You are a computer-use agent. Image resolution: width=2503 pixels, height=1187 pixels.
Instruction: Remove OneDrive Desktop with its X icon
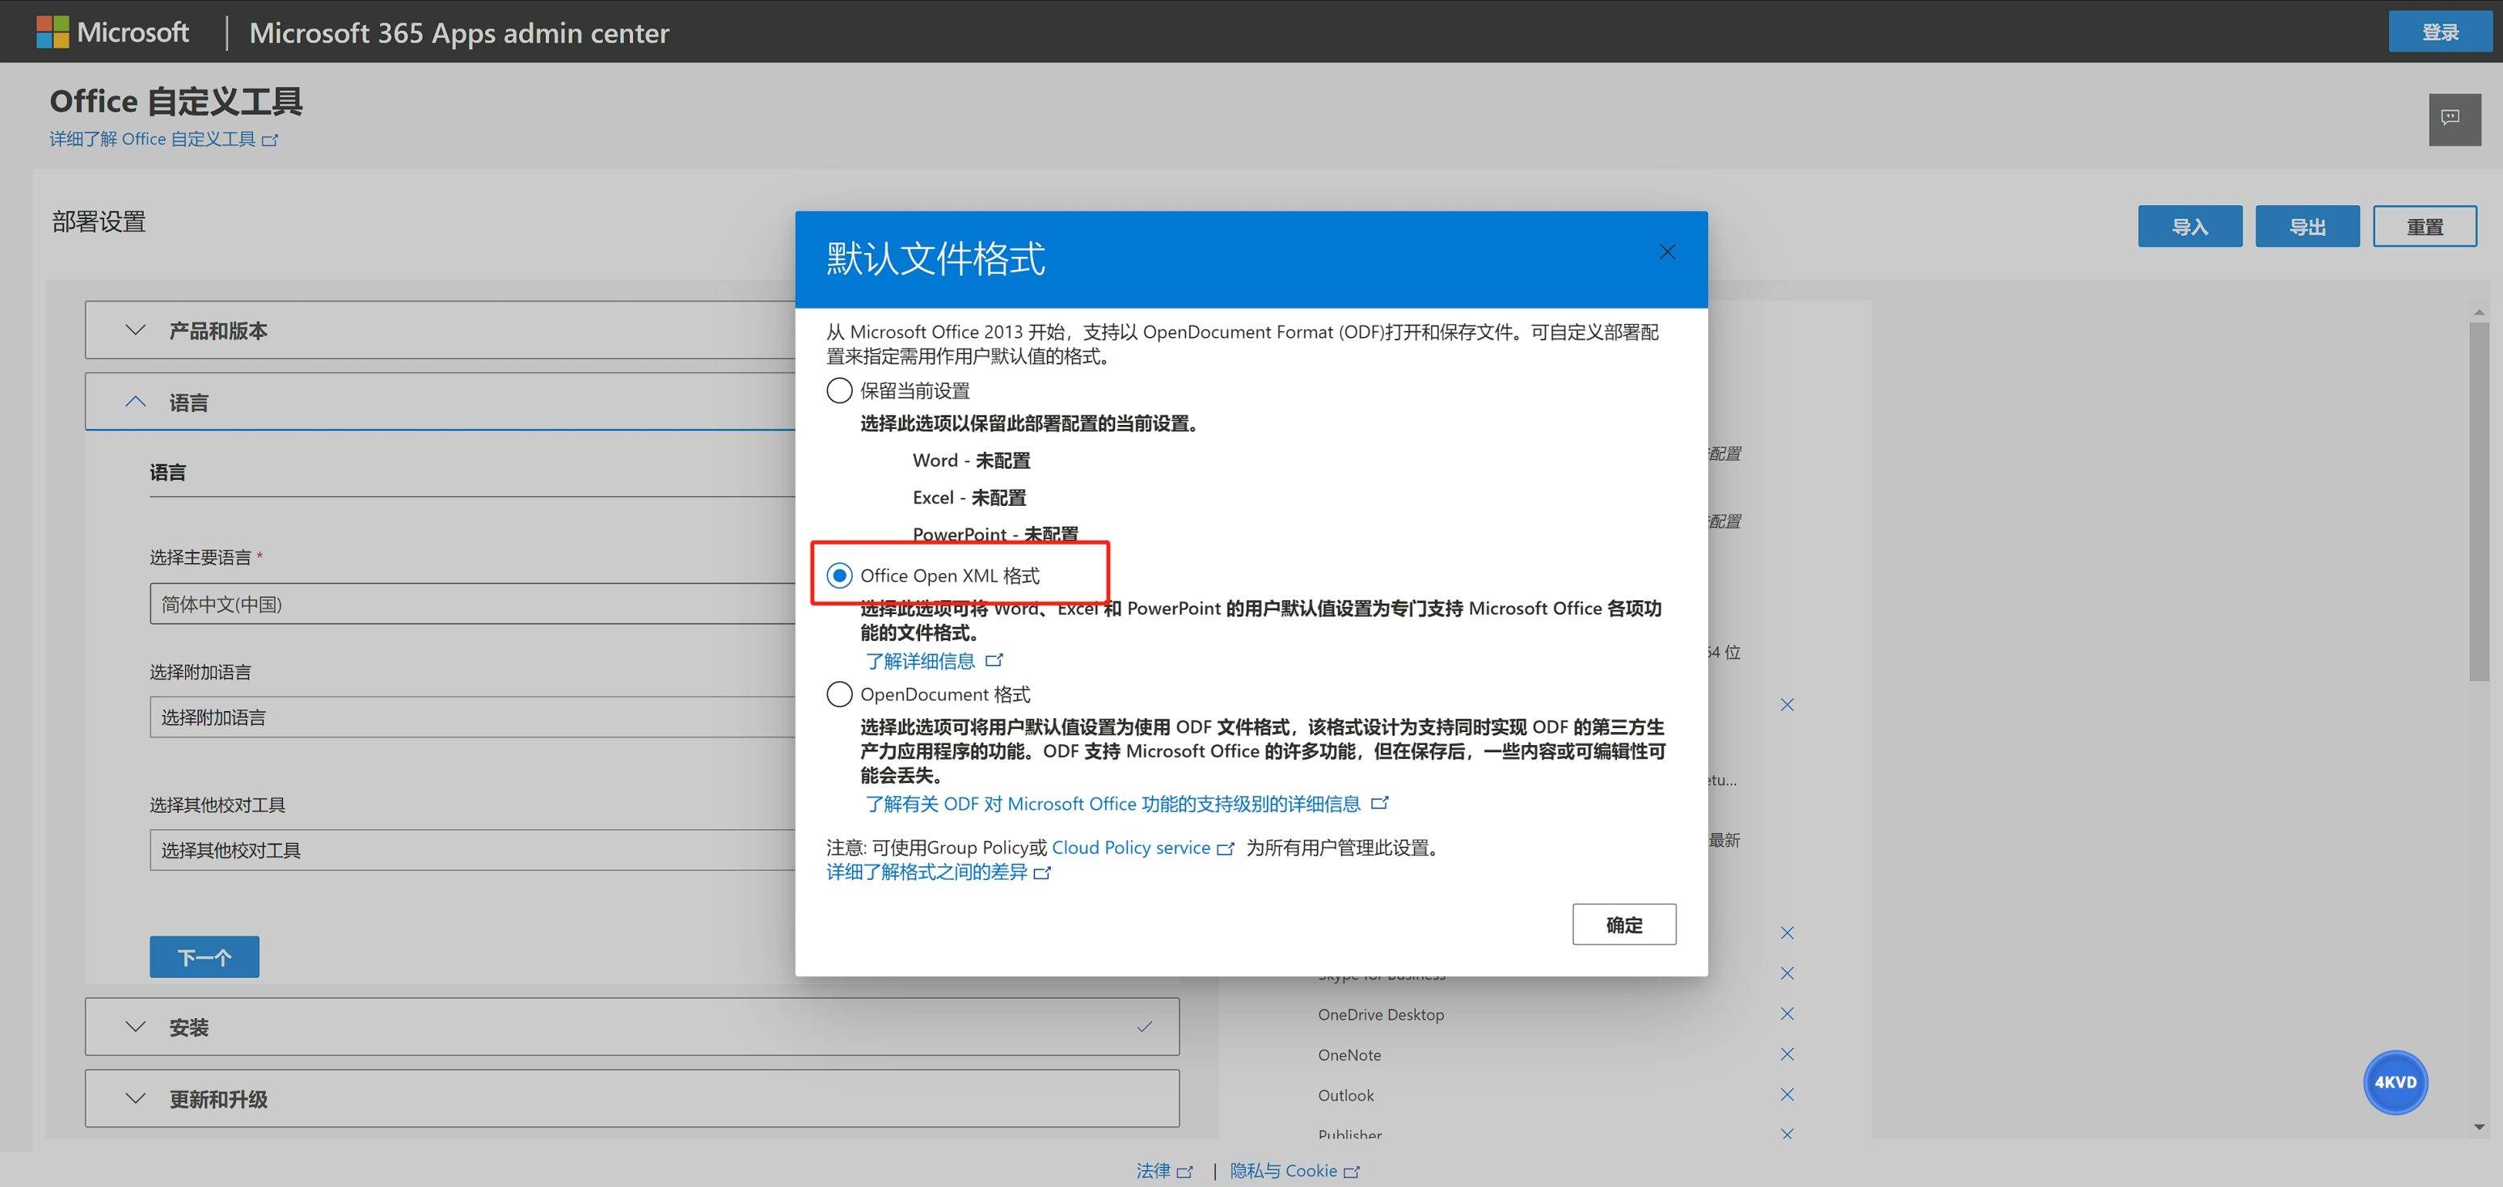click(1786, 1013)
